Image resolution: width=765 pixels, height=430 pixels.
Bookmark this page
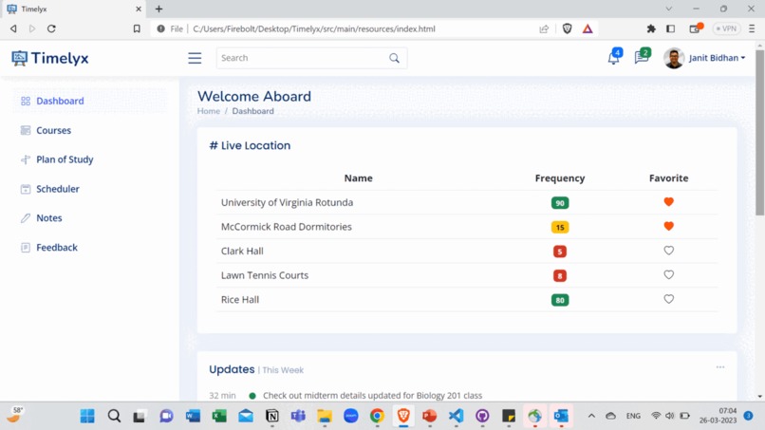point(137,28)
